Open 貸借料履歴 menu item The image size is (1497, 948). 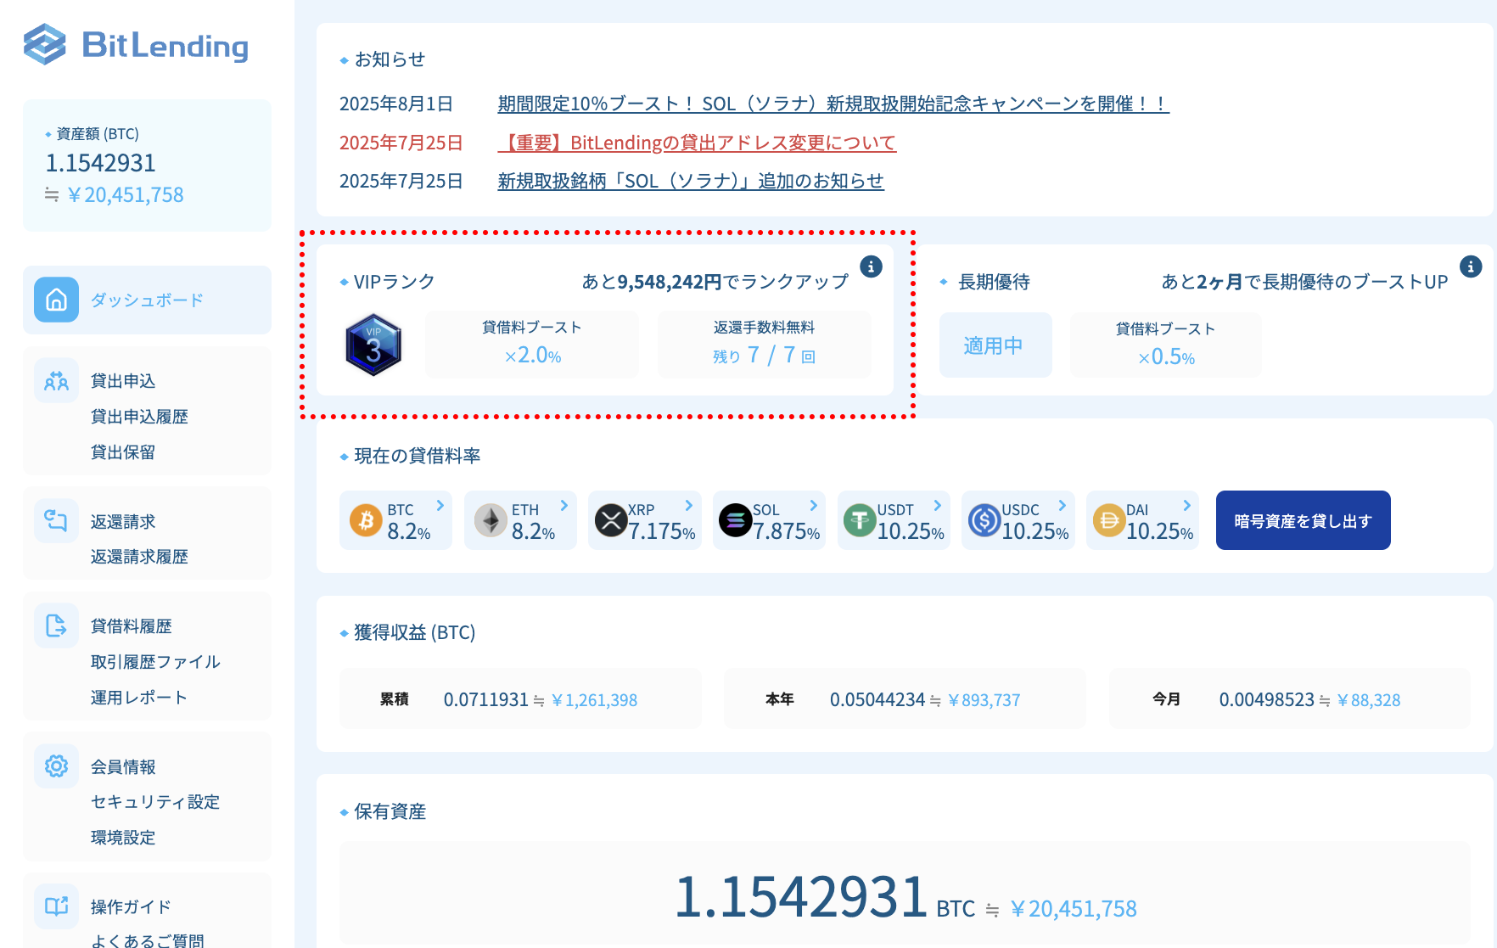pyautogui.click(x=131, y=626)
